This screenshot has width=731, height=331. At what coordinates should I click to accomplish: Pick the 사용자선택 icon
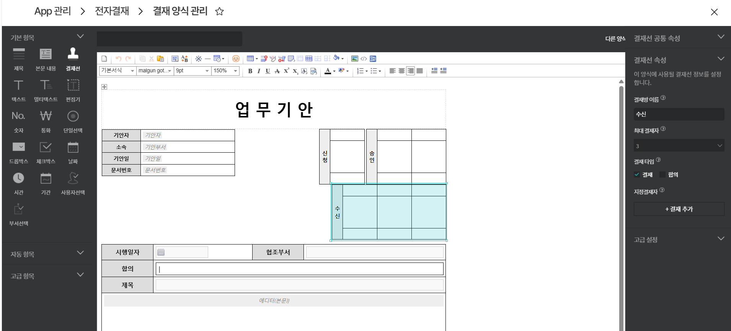73,178
